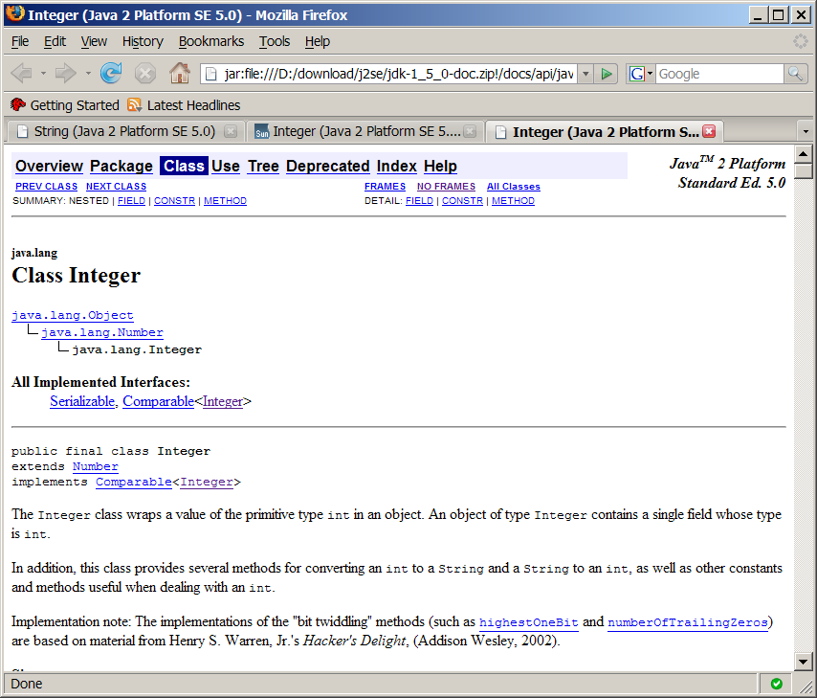This screenshot has height=698, width=817.
Task: Click the NO FRAMES link
Action: [446, 187]
